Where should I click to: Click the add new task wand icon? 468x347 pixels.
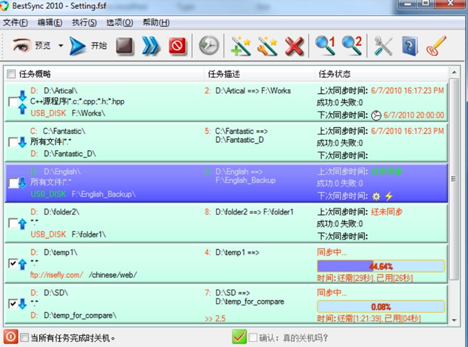pos(240,46)
